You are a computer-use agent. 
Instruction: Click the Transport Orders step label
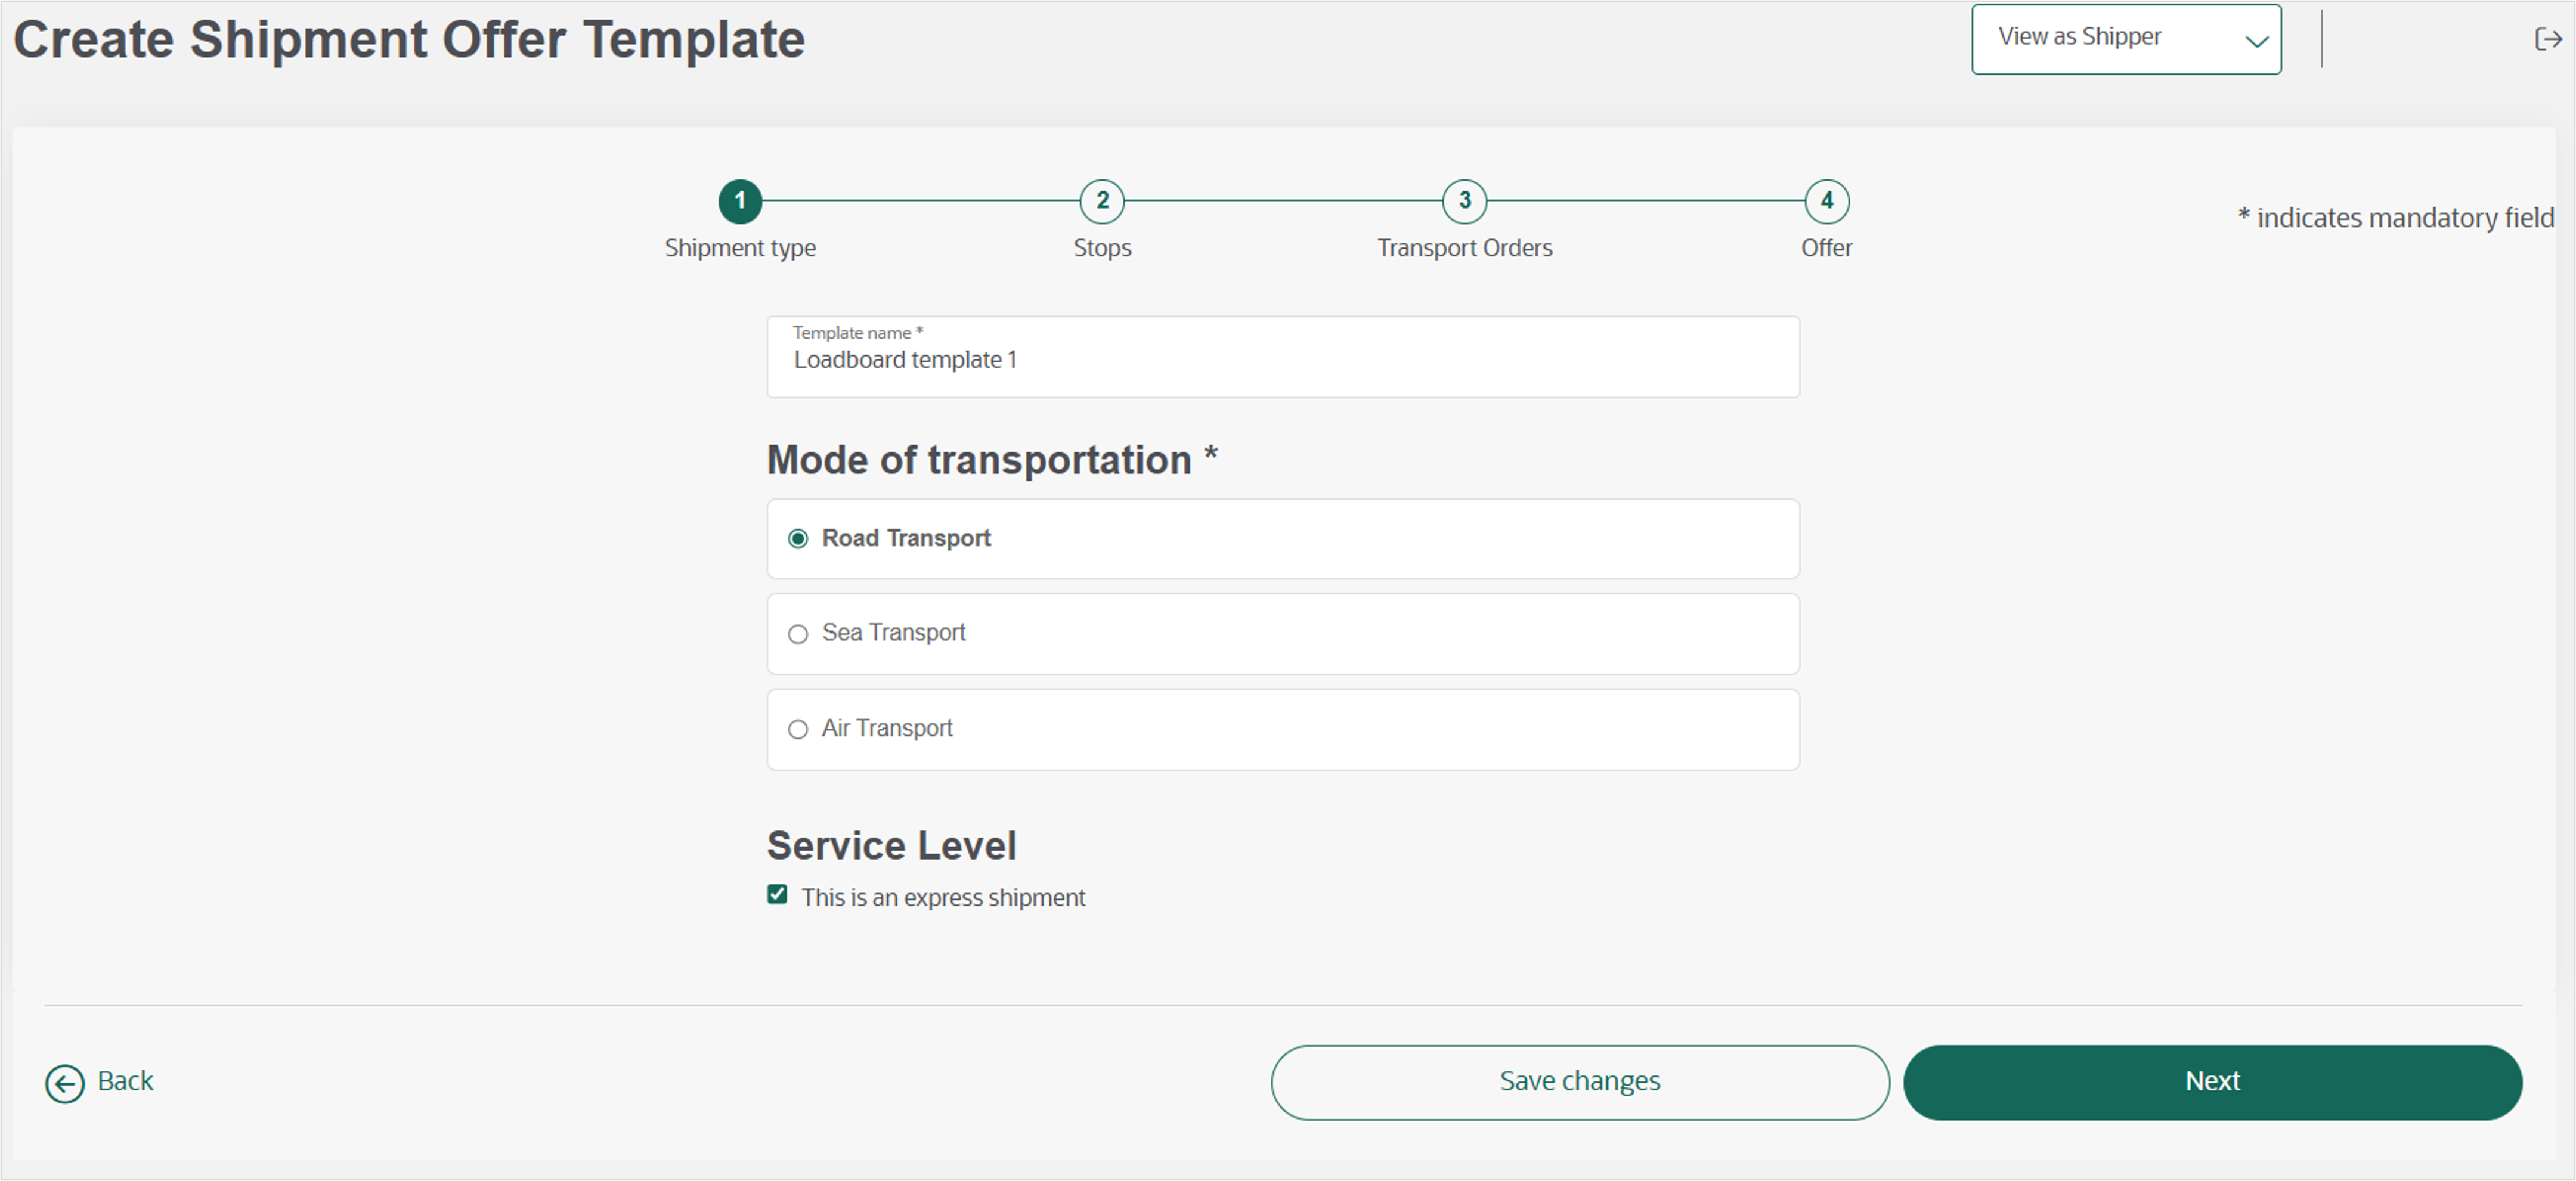tap(1464, 248)
